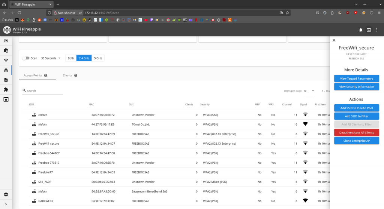Go back with the browser back arrow
This screenshot has height=209, width=384.
pyautogui.click(x=5, y=13)
